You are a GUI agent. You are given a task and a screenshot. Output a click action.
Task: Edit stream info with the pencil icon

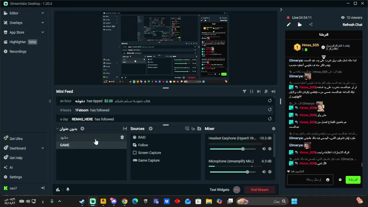pos(289,24)
